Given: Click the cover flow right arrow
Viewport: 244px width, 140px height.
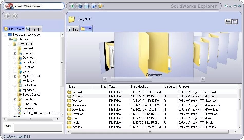Looking at the screenshot, I should 203,79.
